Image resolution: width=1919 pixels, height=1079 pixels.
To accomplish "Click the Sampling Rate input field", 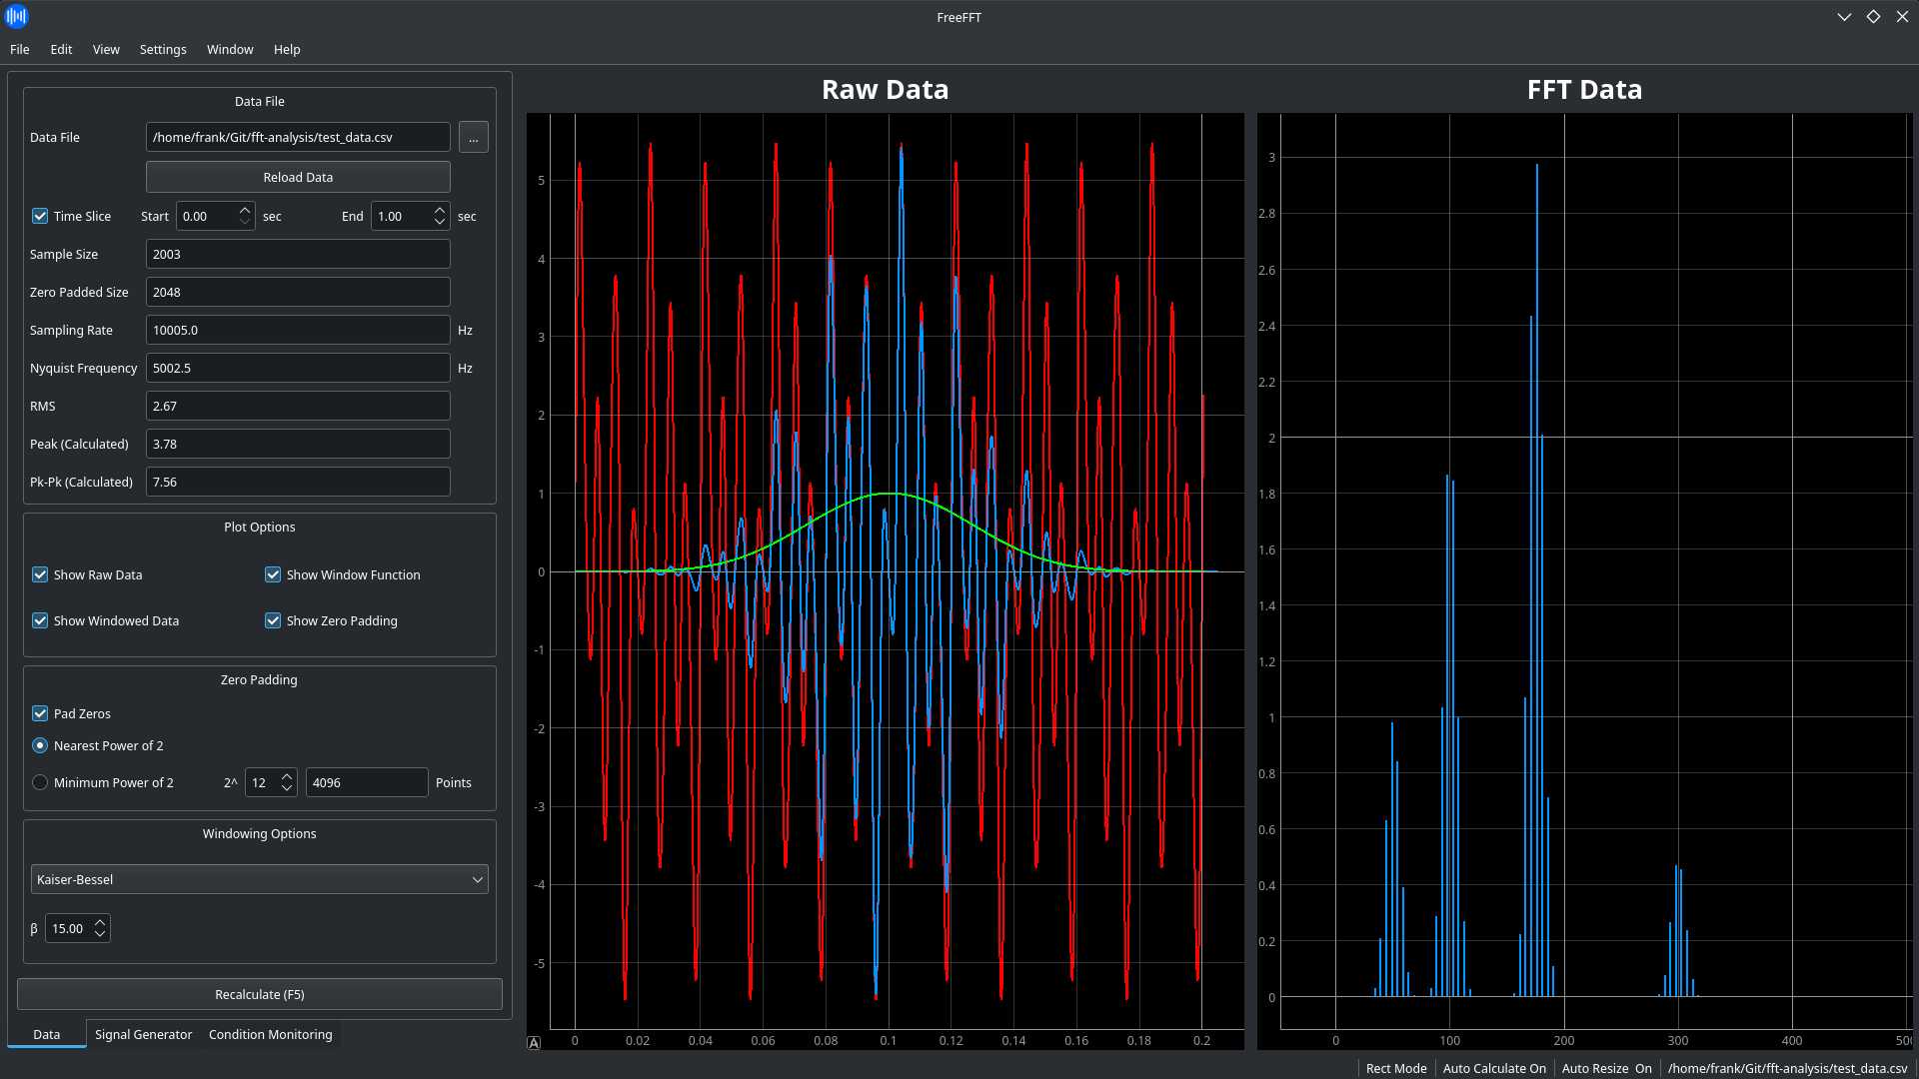I will click(298, 330).
